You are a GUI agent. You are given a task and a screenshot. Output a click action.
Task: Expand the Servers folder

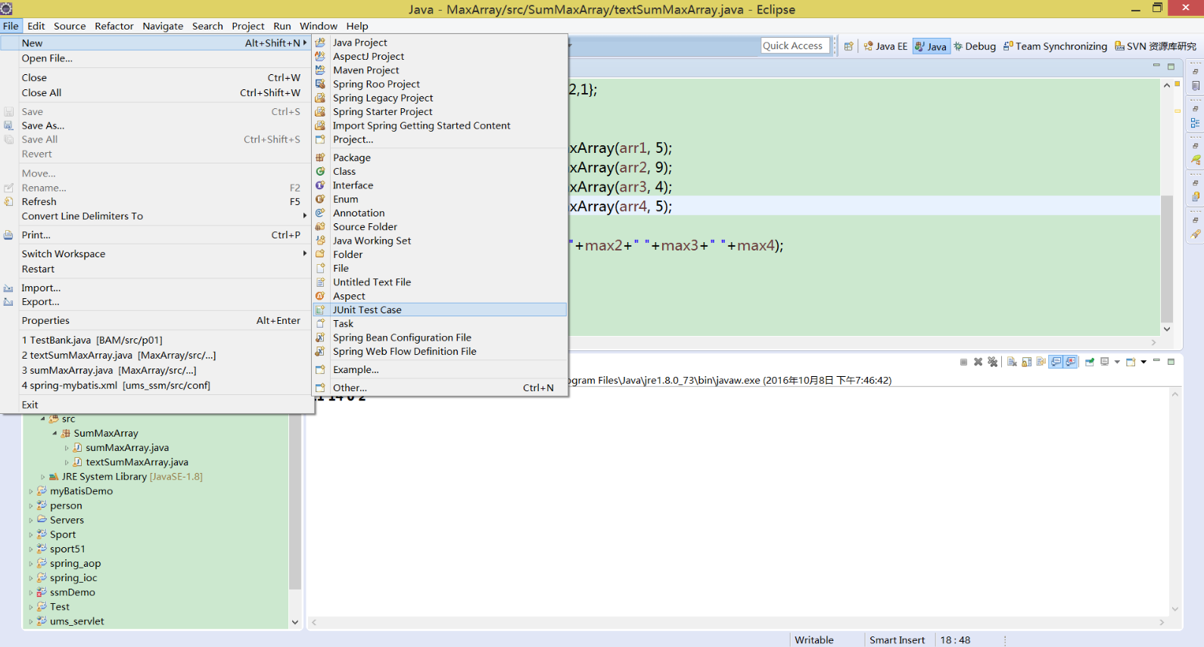pyautogui.click(x=31, y=520)
